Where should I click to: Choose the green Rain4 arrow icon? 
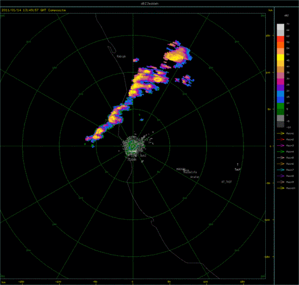[281, 152]
